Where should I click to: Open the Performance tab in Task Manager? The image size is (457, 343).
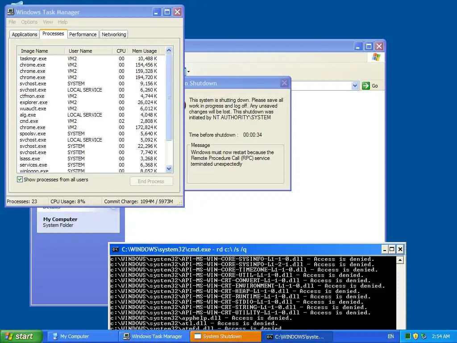pyautogui.click(x=83, y=34)
